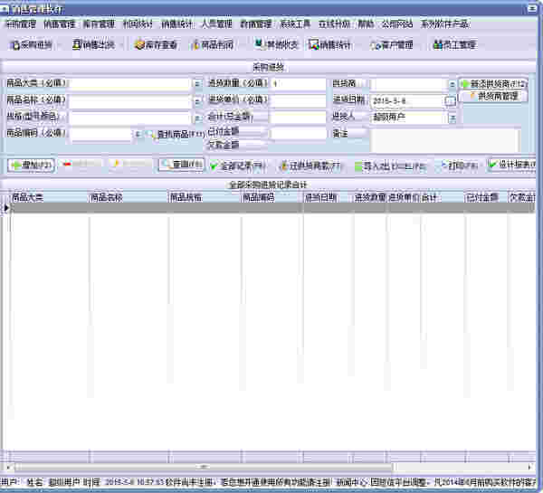Open 客户管理 from the toolbar
The image size is (543, 493).
point(392,43)
